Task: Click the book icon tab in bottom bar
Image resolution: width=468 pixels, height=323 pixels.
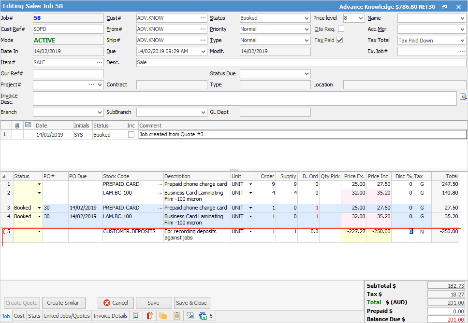Action: click(x=149, y=316)
